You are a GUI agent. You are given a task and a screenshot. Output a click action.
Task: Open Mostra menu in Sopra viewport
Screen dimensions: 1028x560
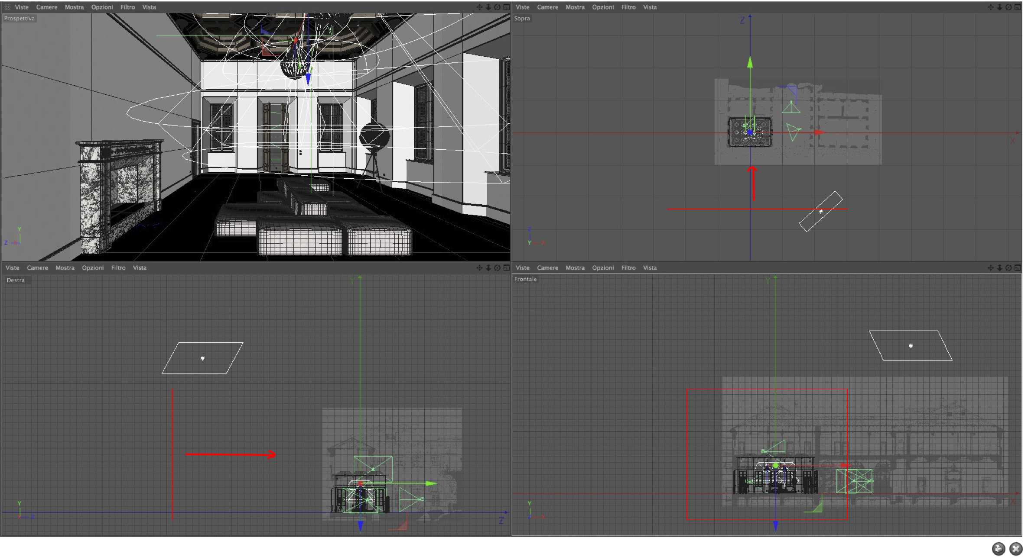click(x=575, y=7)
